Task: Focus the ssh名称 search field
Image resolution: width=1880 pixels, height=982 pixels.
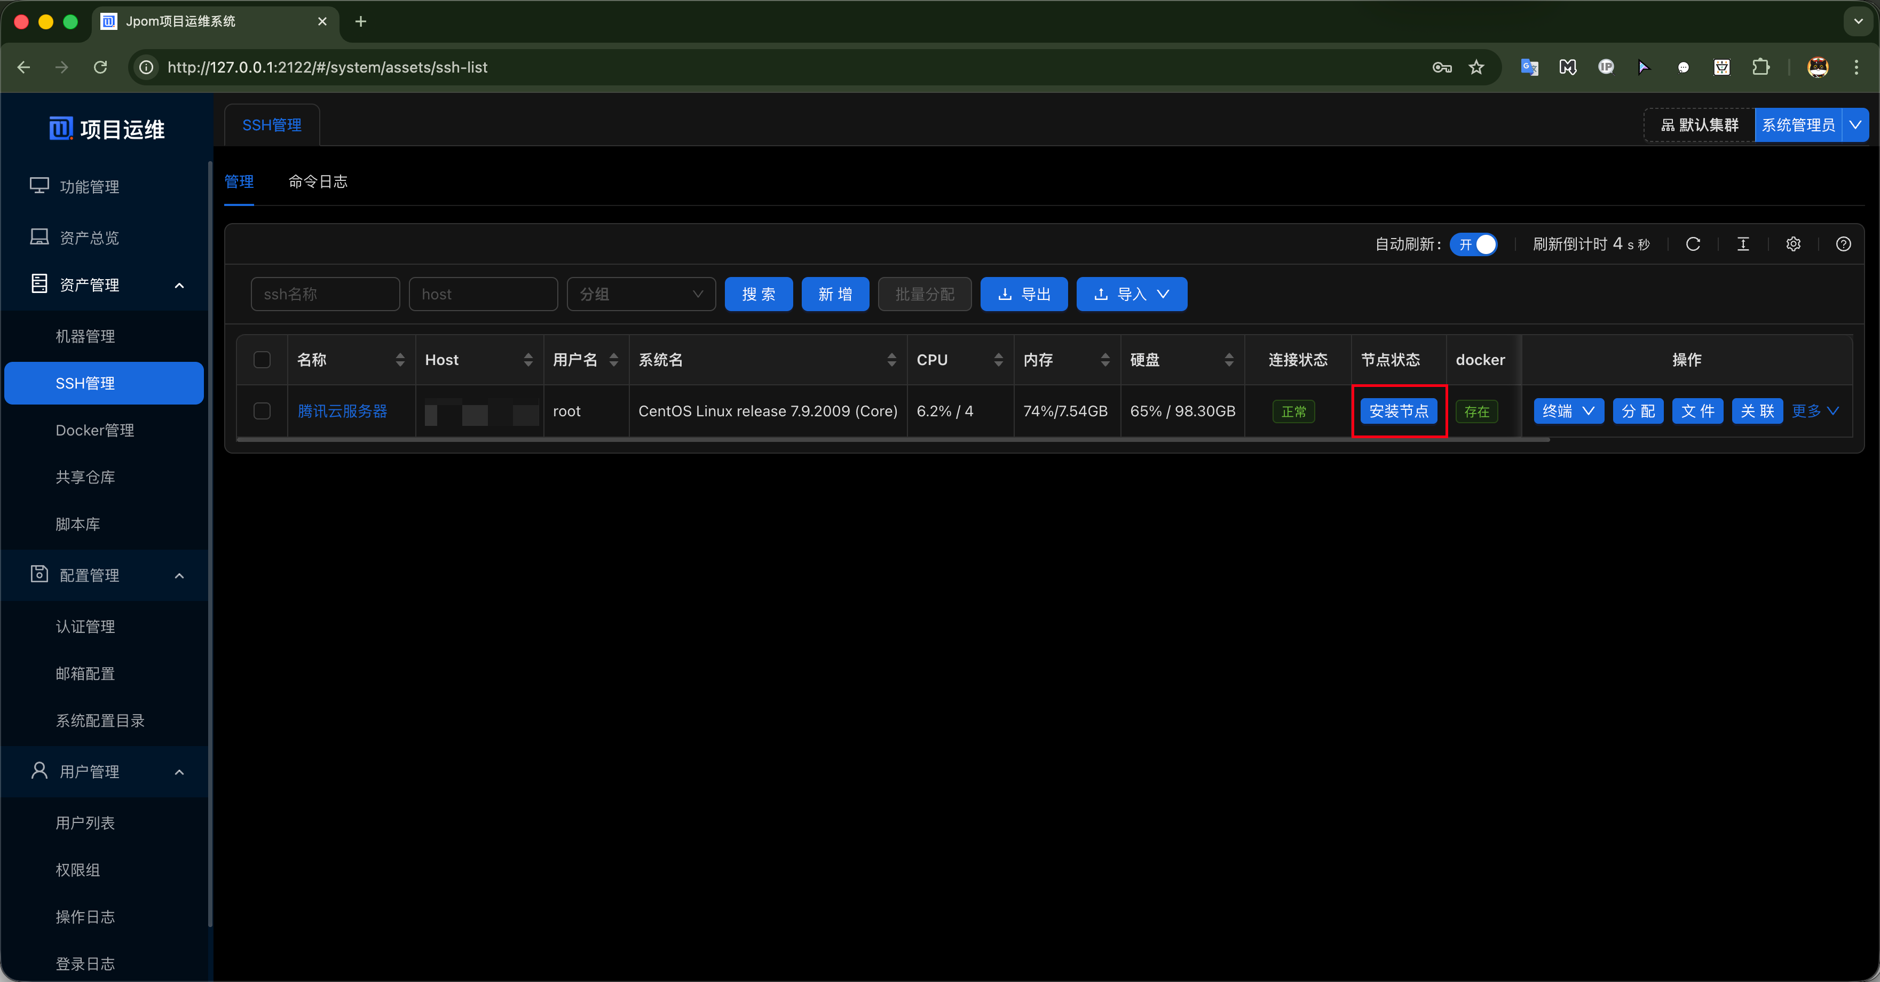Action: click(325, 294)
